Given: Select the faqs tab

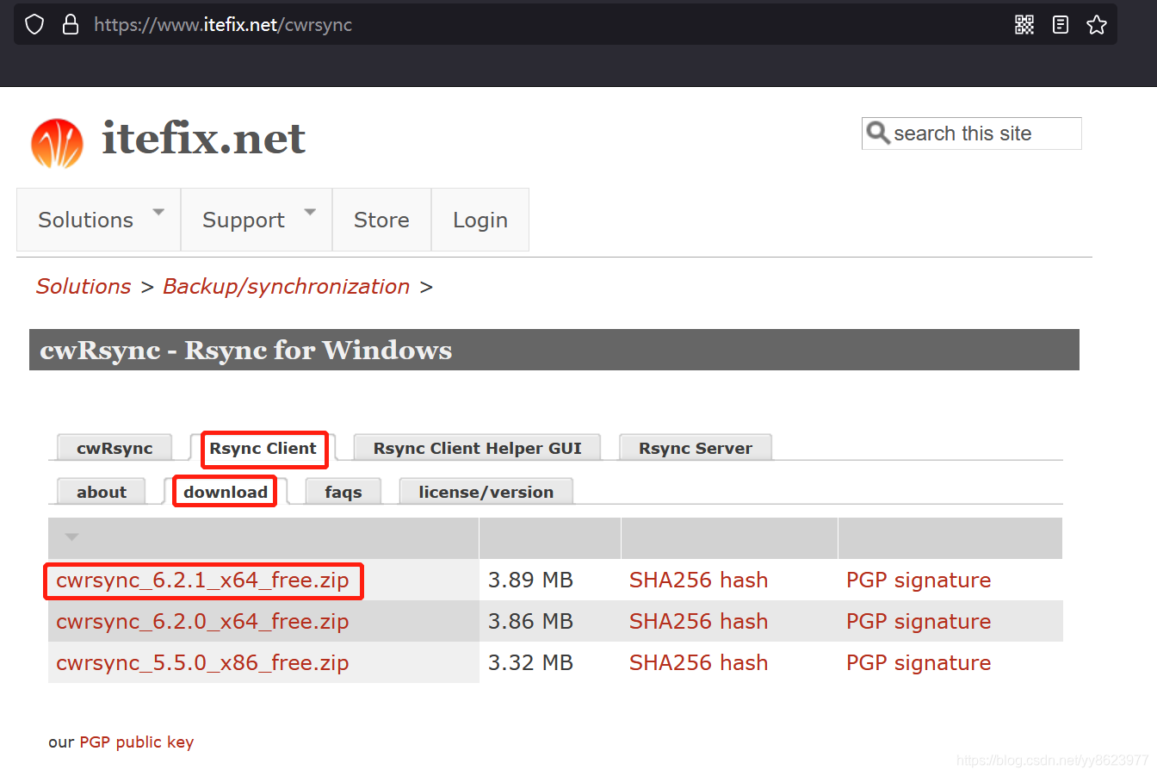Looking at the screenshot, I should [343, 491].
